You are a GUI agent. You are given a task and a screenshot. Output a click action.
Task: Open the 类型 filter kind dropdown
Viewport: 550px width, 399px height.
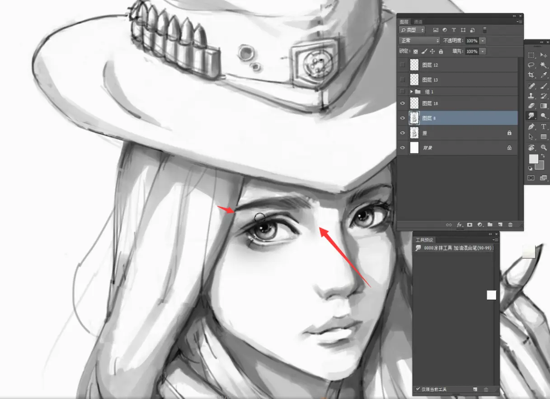[412, 30]
